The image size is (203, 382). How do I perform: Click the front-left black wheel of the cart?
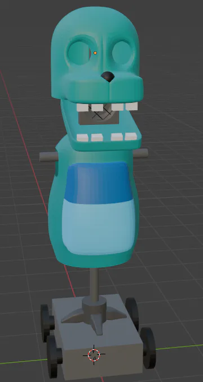pyautogui.click(x=54, y=356)
